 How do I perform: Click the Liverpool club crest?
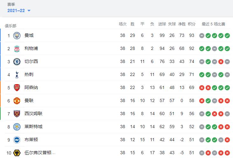17,49
